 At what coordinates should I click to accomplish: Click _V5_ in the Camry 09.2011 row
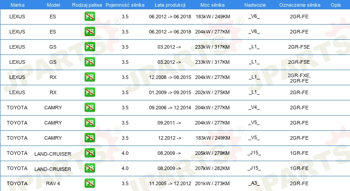pyautogui.click(x=254, y=123)
